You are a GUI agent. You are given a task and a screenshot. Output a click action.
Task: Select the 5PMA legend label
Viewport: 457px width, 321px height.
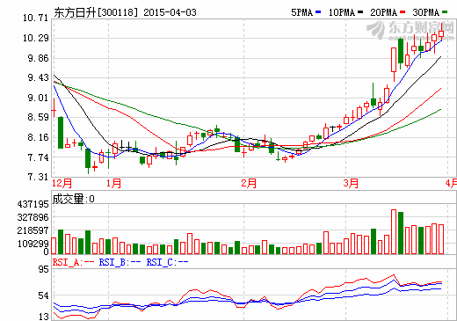[x=302, y=12]
